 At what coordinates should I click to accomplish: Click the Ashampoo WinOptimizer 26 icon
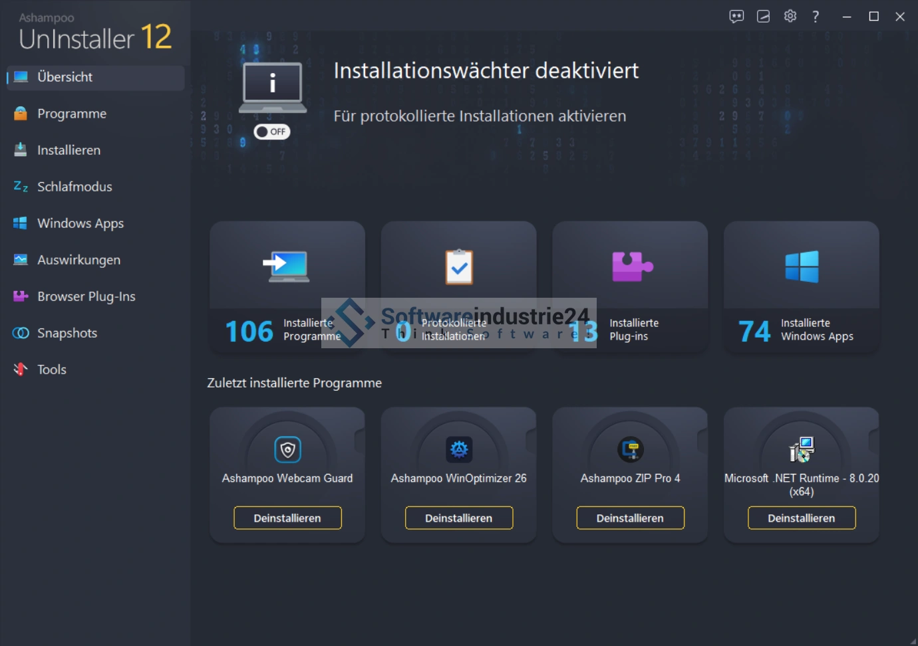pyautogui.click(x=459, y=450)
